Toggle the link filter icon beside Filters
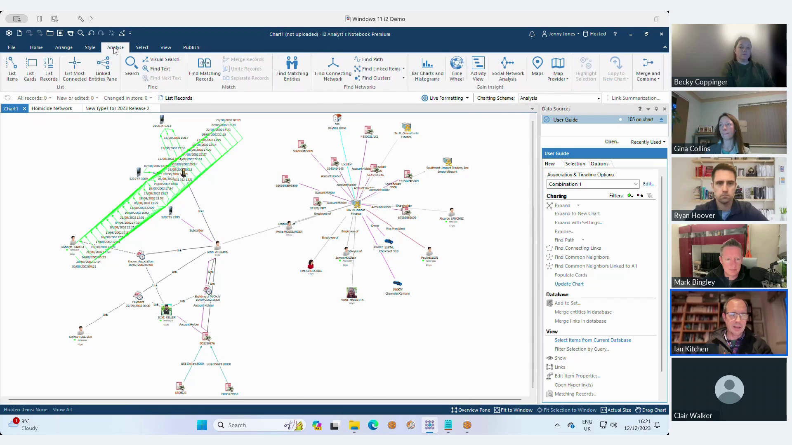The image size is (792, 445). 640,196
